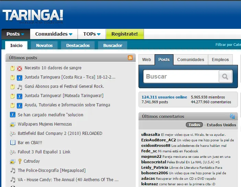Select the Inicio tab
Image resolution: width=241 pixels, height=187 pixels.
click(16, 45)
